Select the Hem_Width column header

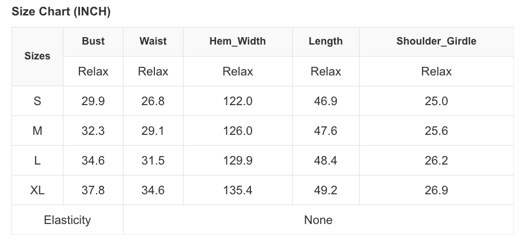pyautogui.click(x=237, y=41)
